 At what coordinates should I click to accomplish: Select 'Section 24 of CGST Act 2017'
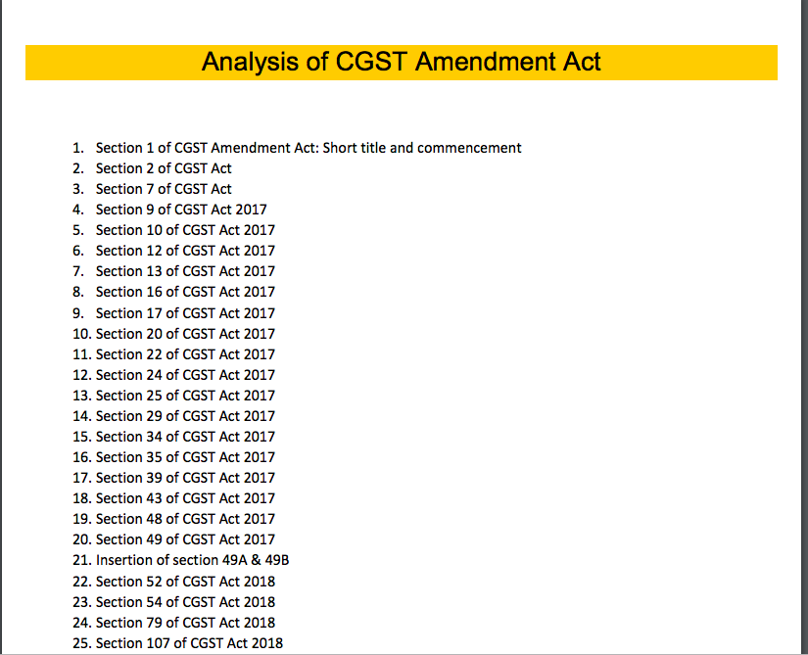pyautogui.click(x=185, y=375)
